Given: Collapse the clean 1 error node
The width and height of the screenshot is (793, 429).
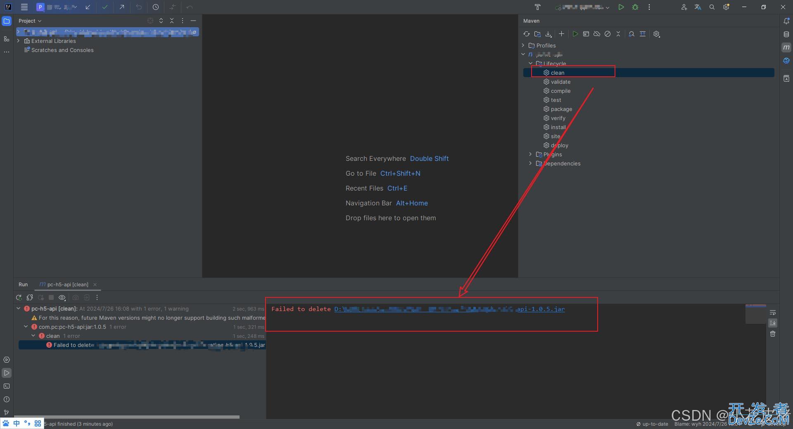Looking at the screenshot, I should pyautogui.click(x=33, y=336).
